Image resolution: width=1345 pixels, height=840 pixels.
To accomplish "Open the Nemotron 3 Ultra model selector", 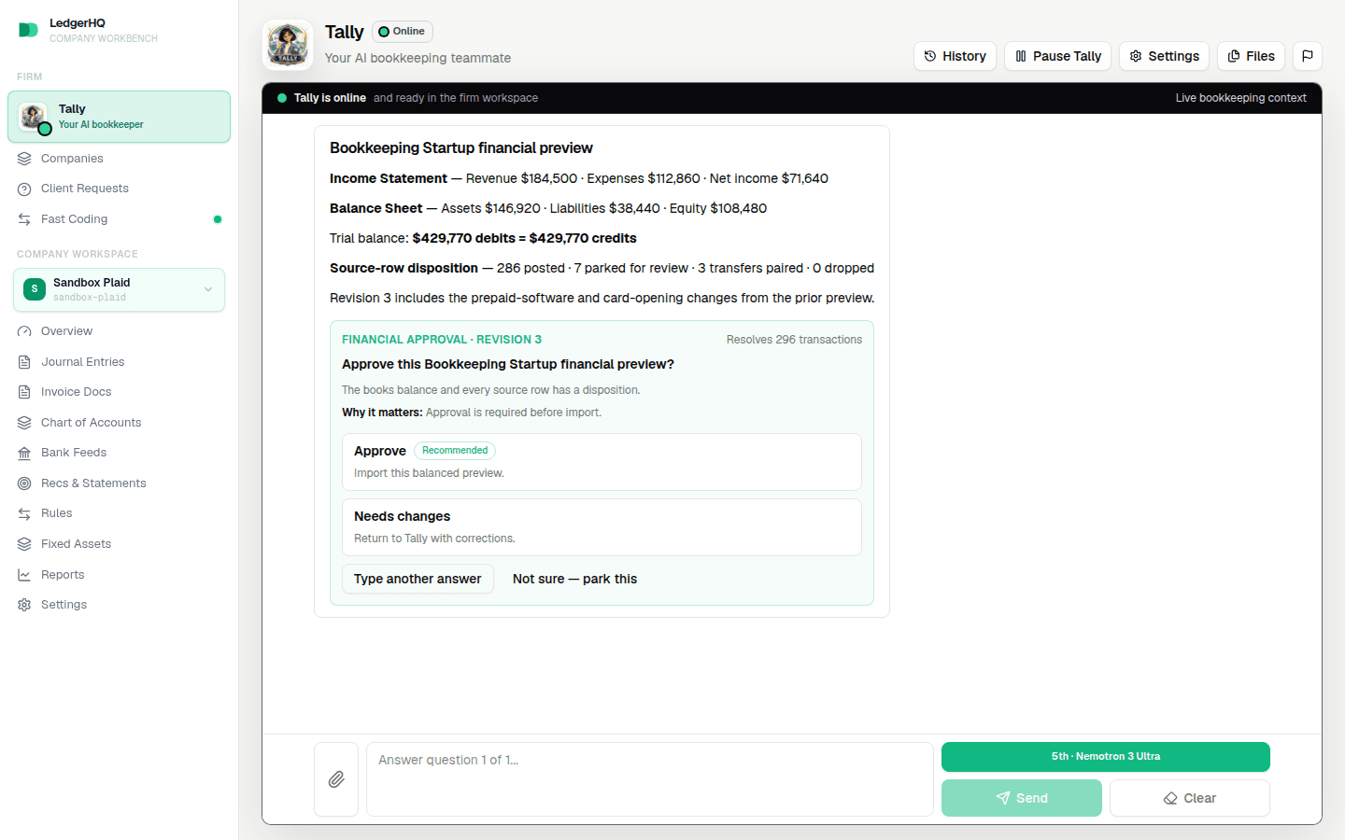I will [x=1106, y=757].
